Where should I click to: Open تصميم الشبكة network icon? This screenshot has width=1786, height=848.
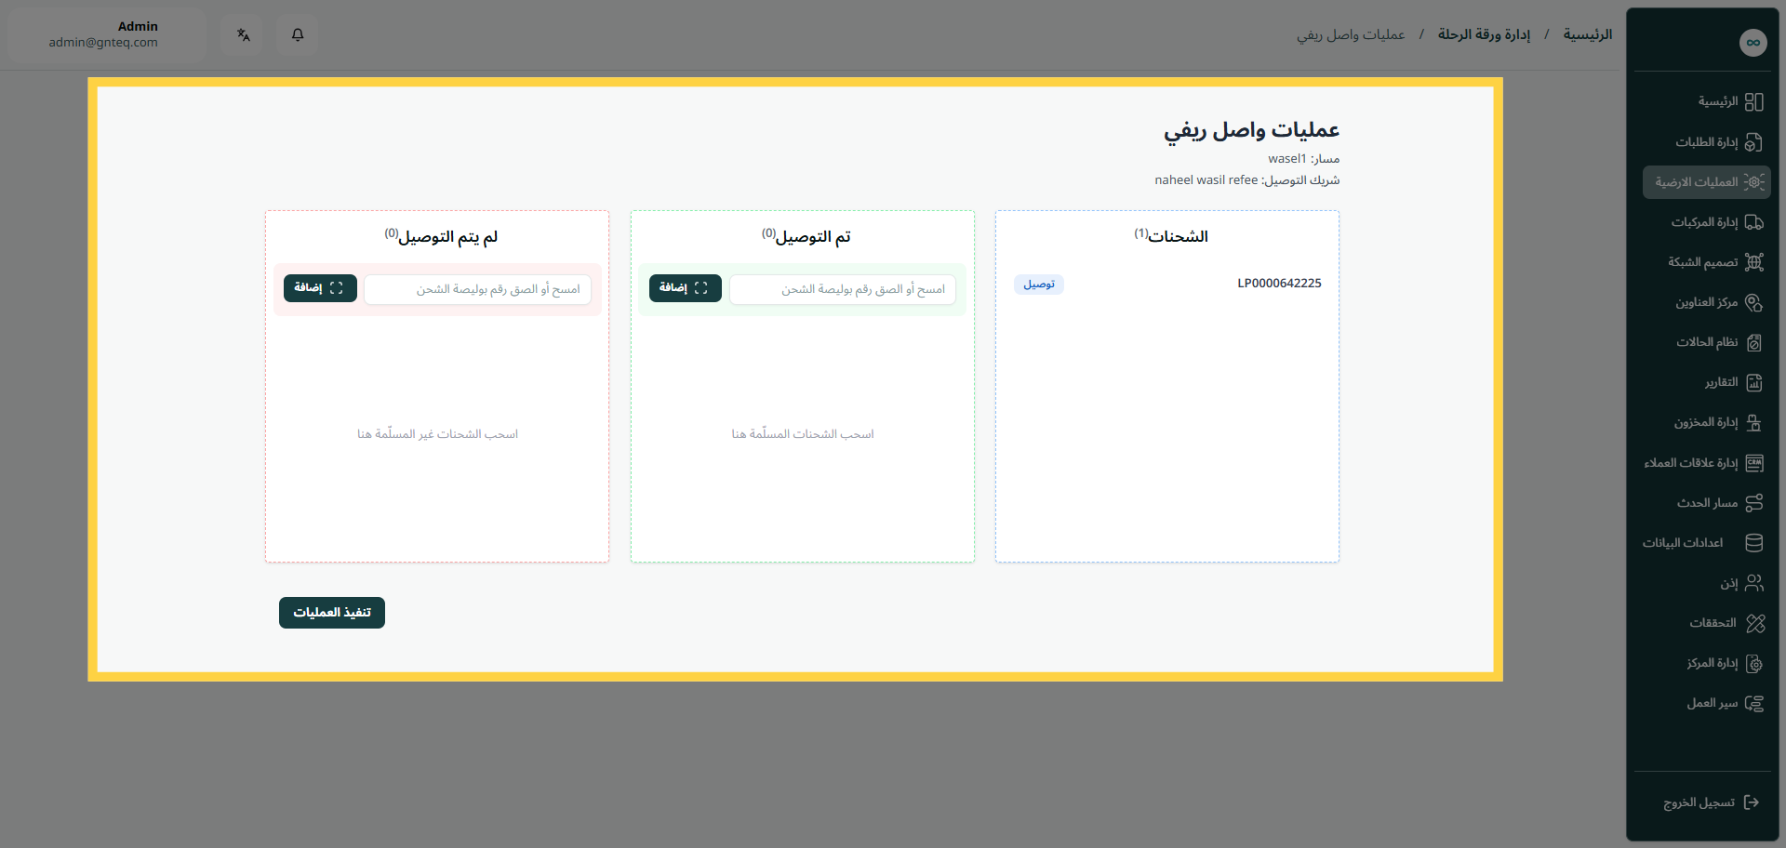[1753, 262]
